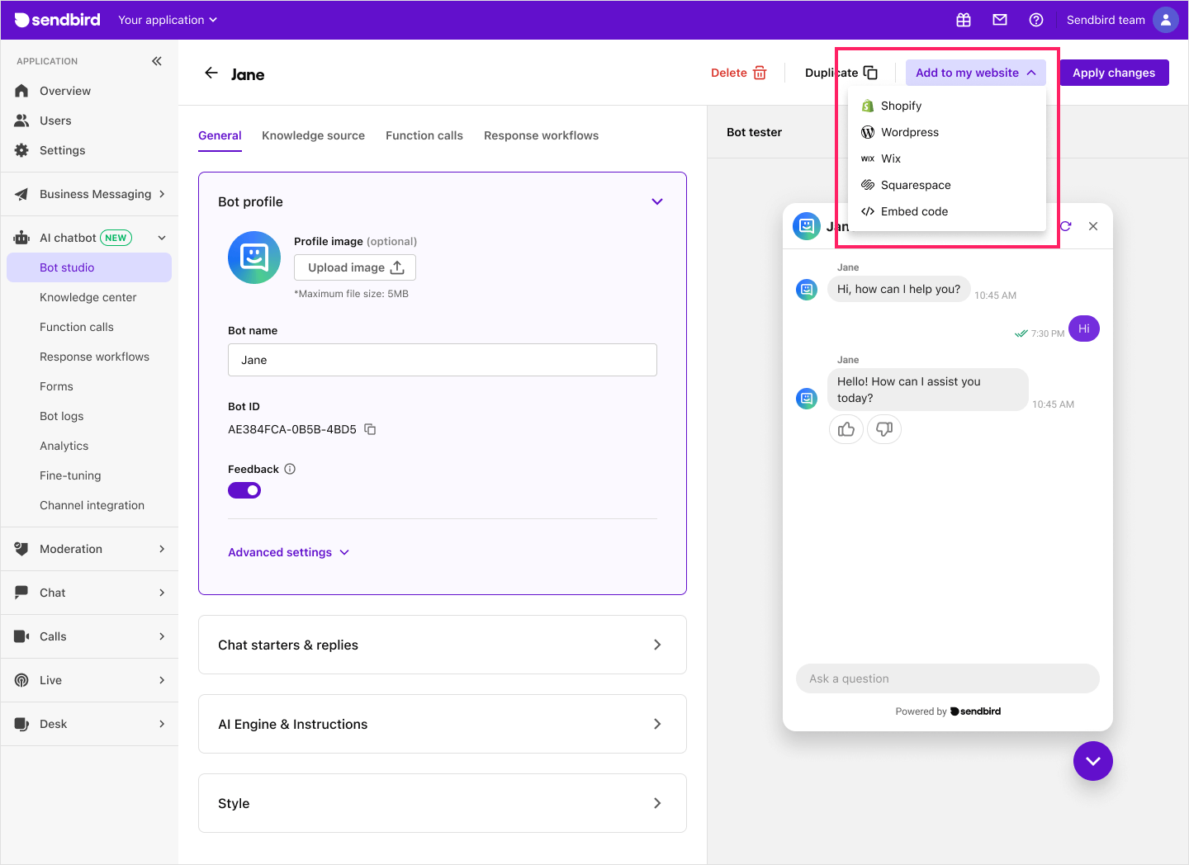This screenshot has height=865, width=1189.
Task: Expand Calls section in sidebar
Action: [x=89, y=636]
